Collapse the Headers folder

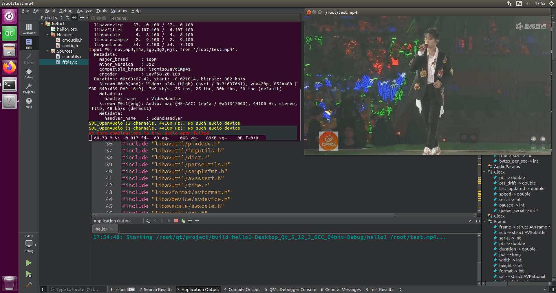click(x=47, y=34)
